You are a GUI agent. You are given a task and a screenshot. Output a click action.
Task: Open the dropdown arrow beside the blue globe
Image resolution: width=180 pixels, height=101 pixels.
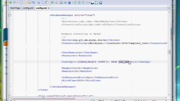pos(72,3)
